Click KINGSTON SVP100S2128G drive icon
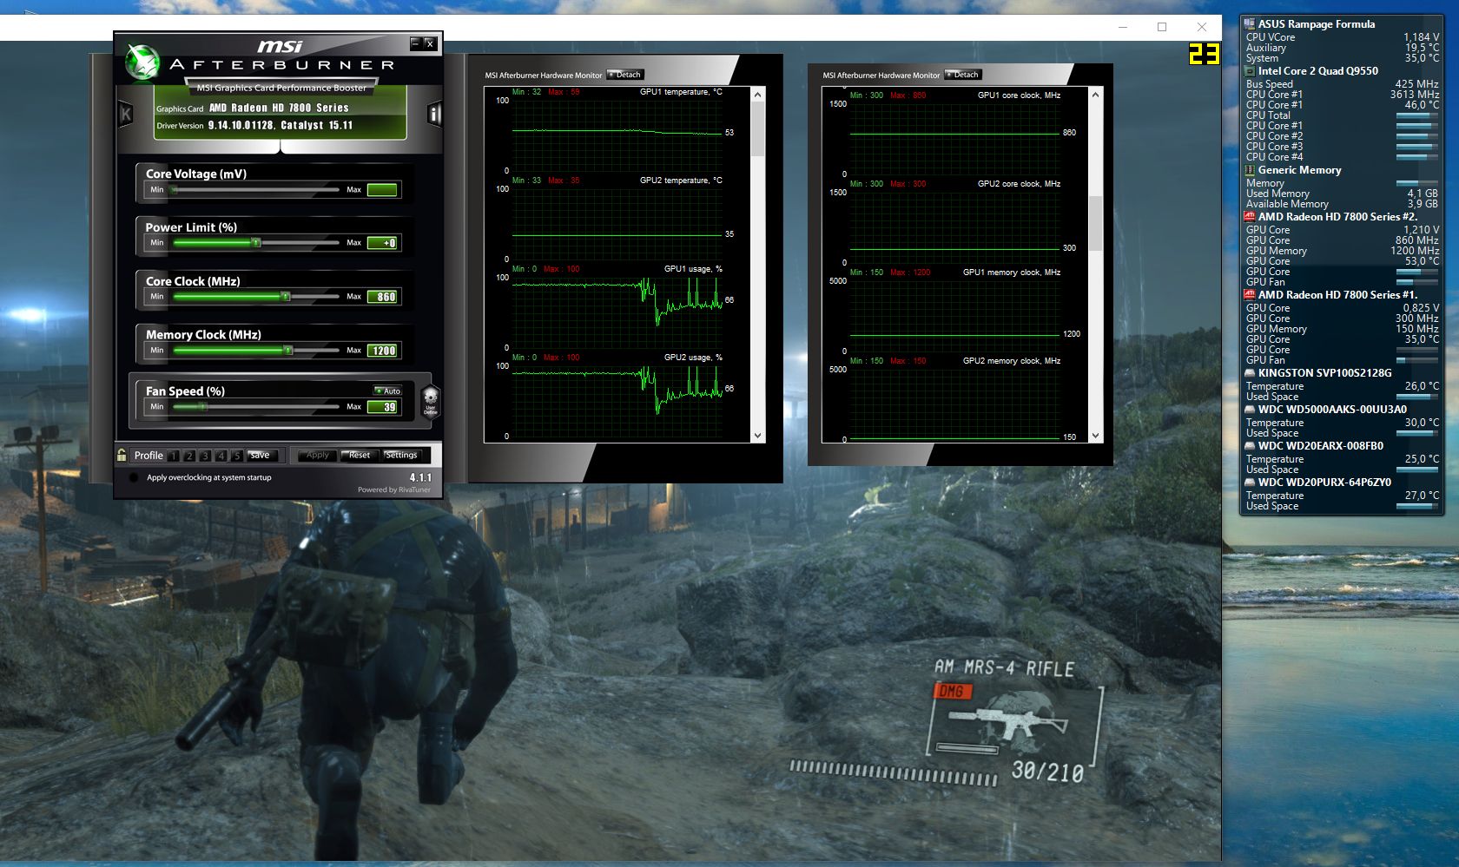 pyautogui.click(x=1250, y=373)
